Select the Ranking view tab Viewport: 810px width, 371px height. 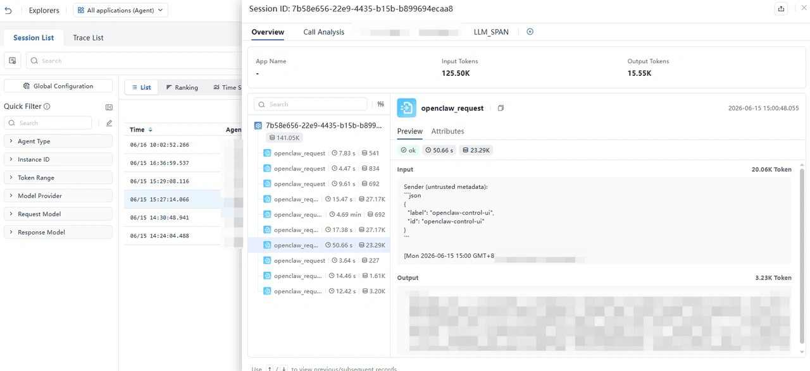point(182,87)
